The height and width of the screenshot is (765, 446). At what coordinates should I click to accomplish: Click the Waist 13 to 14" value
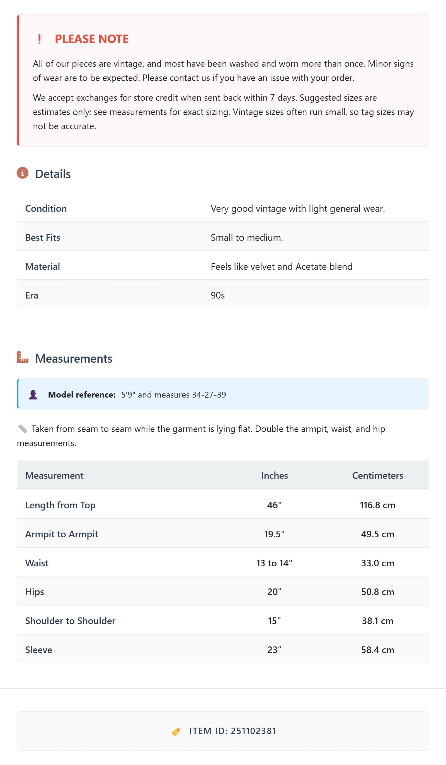[274, 563]
